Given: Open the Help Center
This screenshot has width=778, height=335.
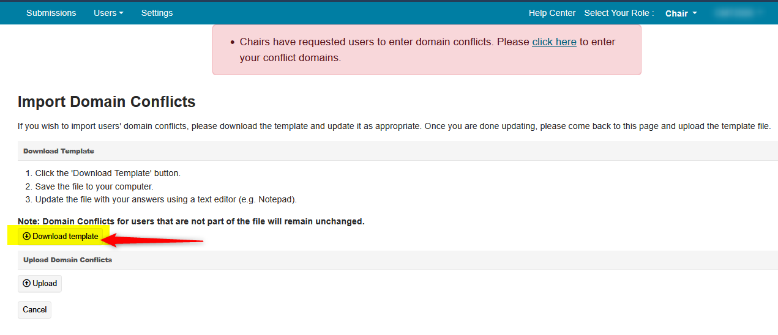Looking at the screenshot, I should (x=552, y=13).
